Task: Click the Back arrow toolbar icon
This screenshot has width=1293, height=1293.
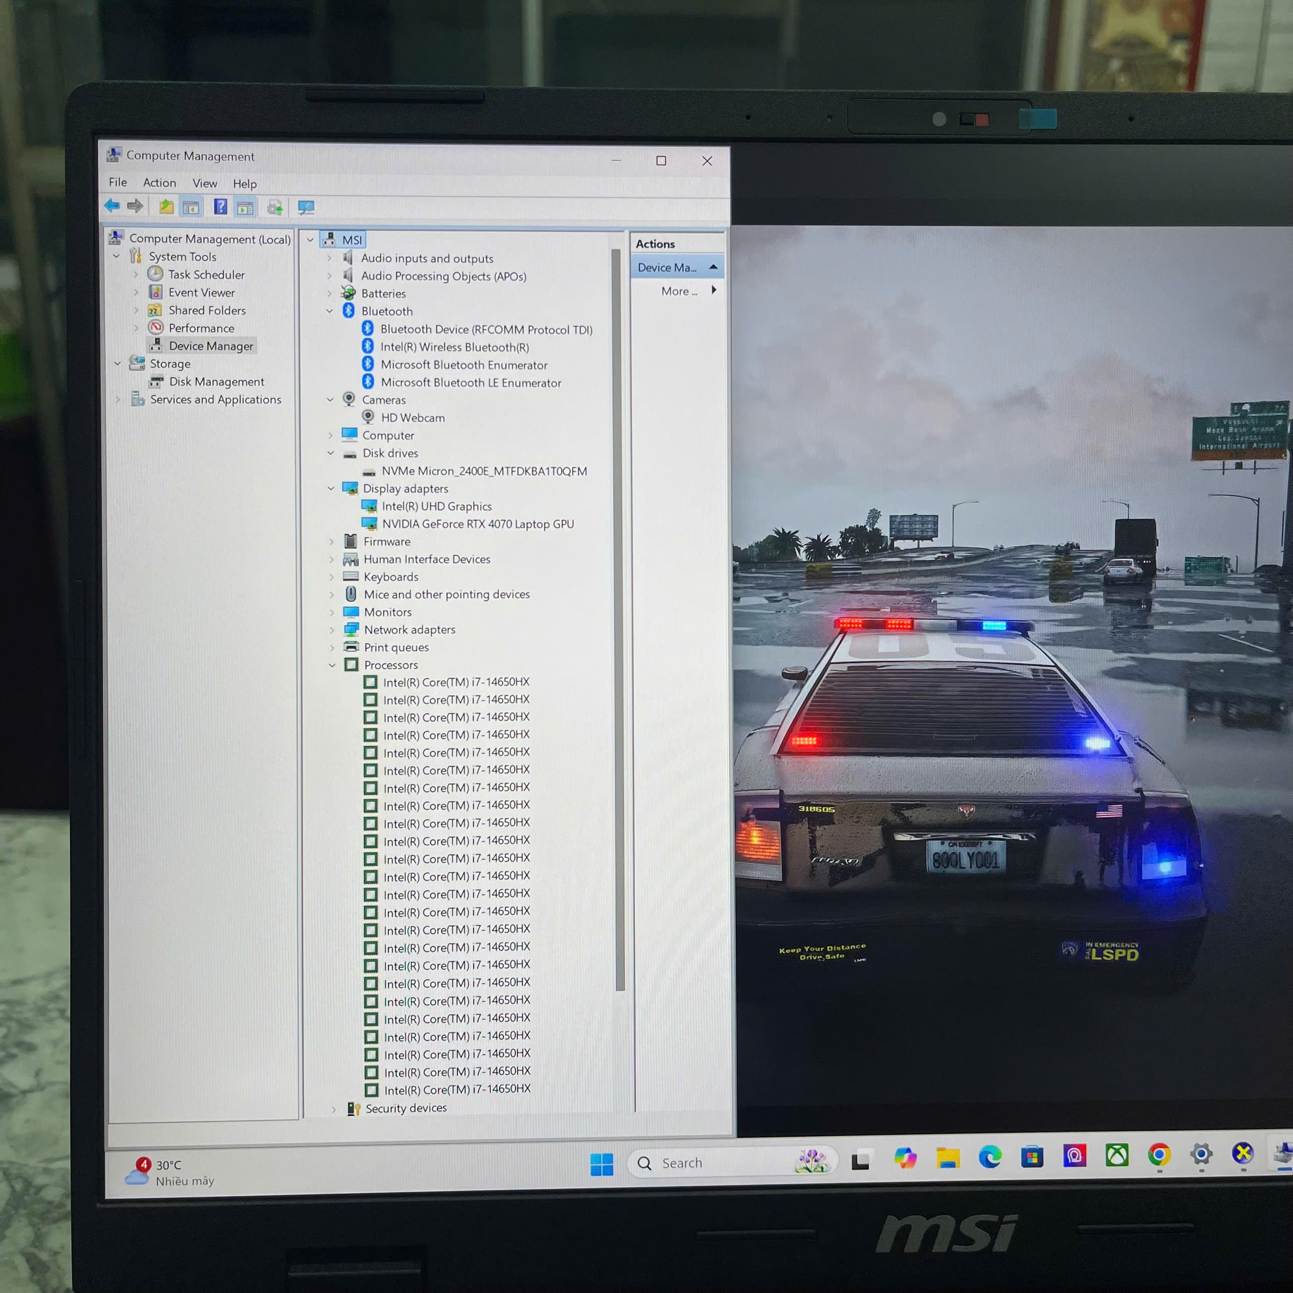Action: [112, 206]
